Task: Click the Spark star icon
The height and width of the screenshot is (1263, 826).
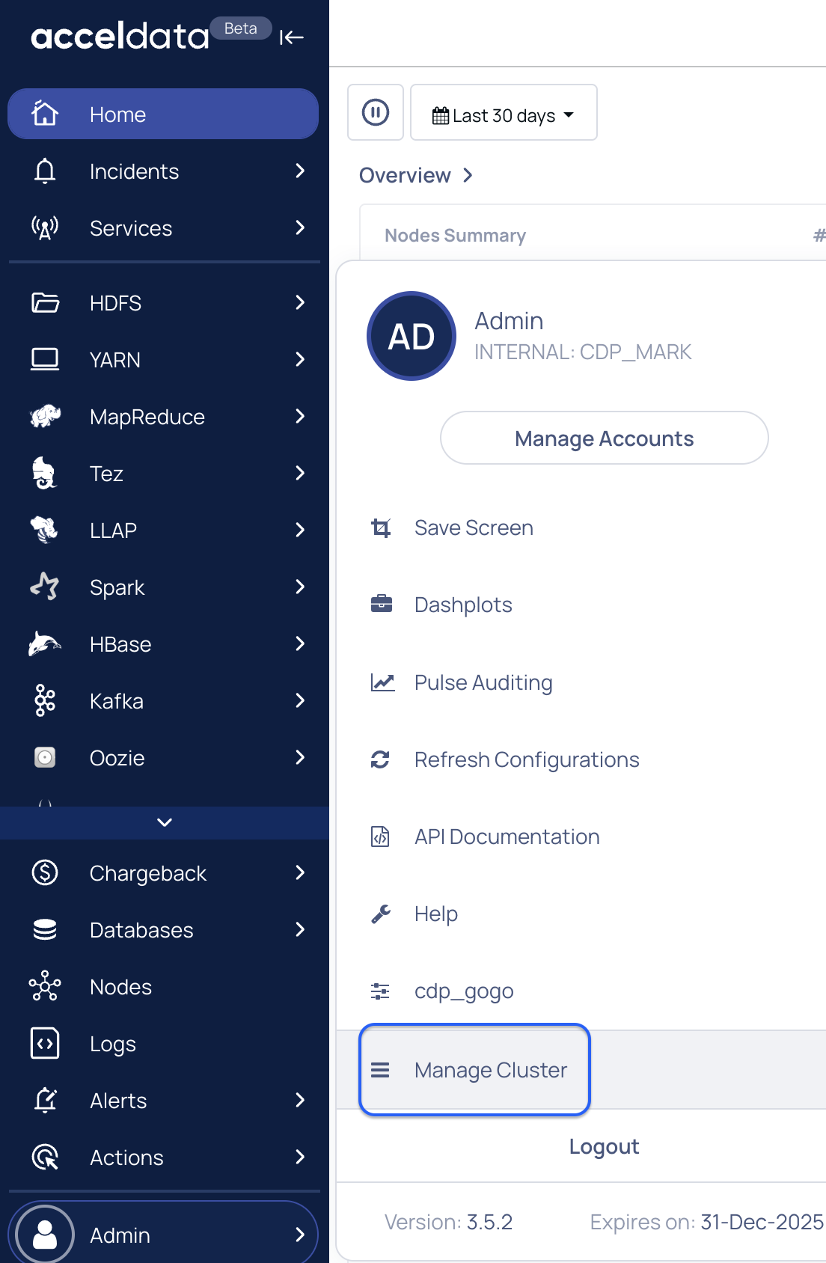Action: (45, 587)
